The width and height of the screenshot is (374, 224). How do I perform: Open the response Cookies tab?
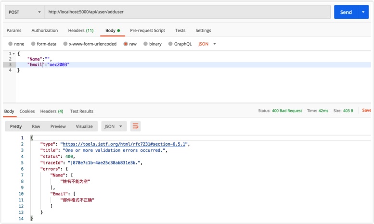click(x=27, y=112)
